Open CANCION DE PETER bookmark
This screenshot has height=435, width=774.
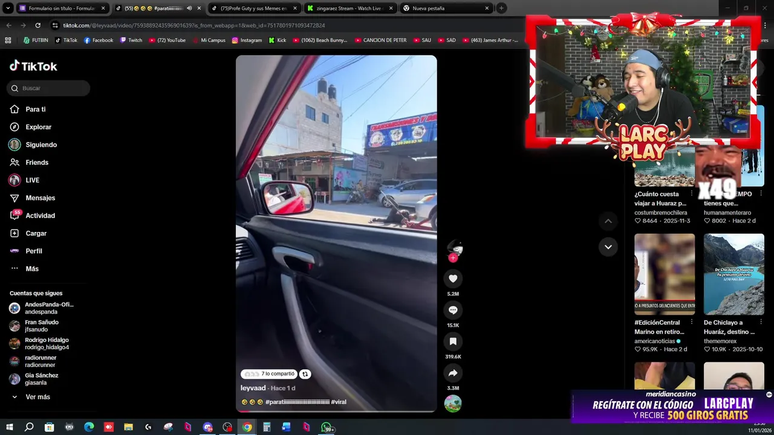(380, 40)
